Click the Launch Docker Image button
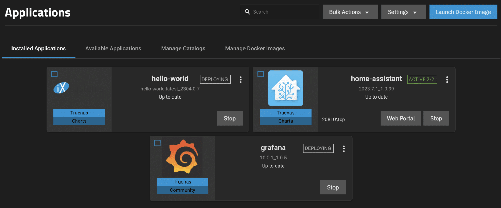 (x=463, y=12)
